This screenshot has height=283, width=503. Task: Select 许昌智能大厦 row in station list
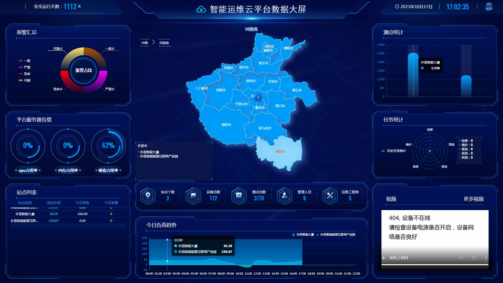68,214
